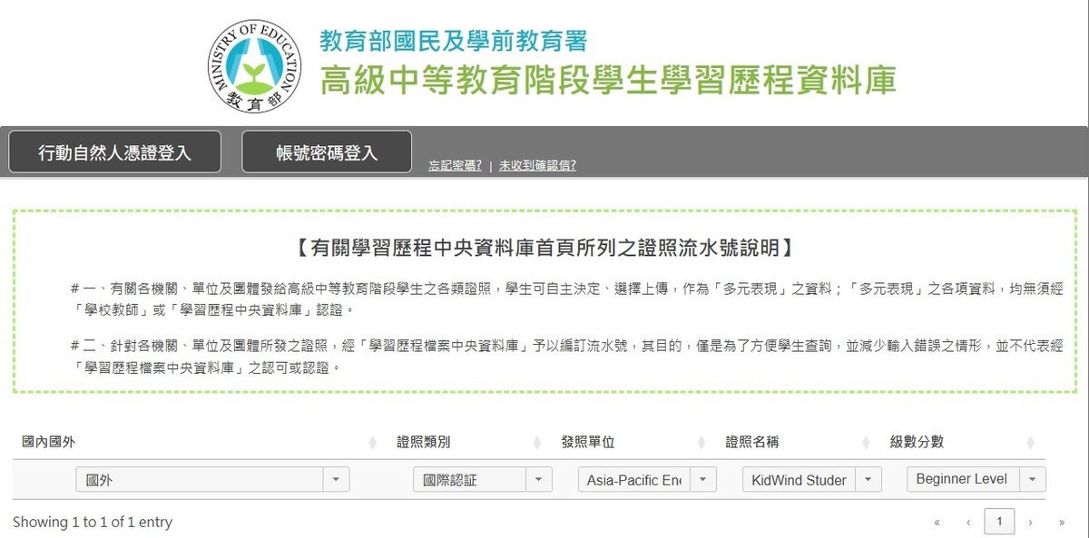The height and width of the screenshot is (538, 1089).
Task: Go to previous page of results
Action: [x=968, y=523]
